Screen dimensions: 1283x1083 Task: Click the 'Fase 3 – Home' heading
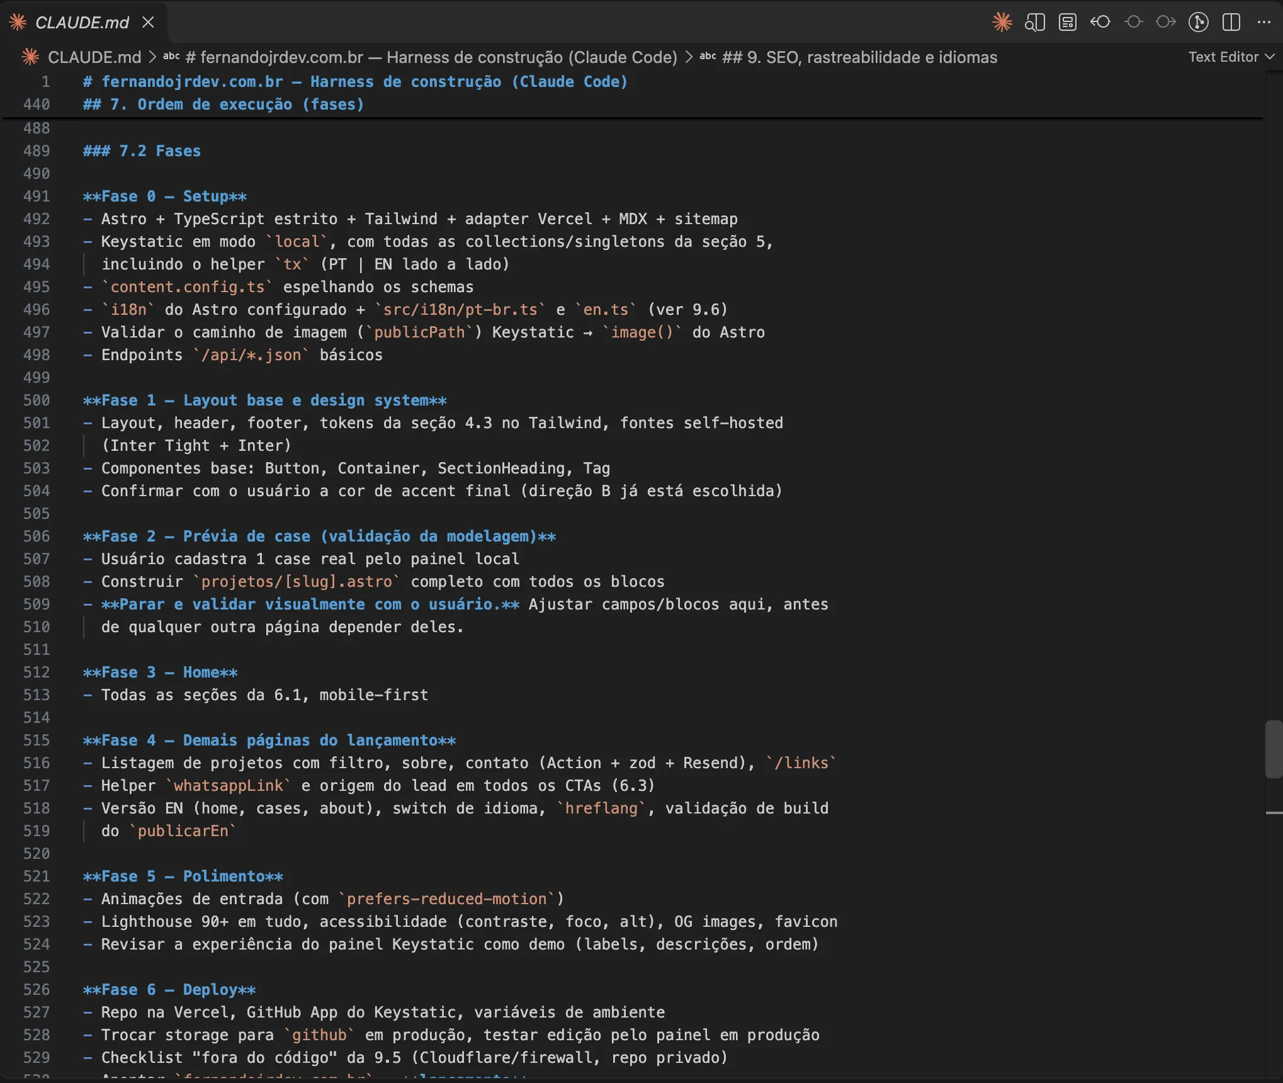click(161, 672)
